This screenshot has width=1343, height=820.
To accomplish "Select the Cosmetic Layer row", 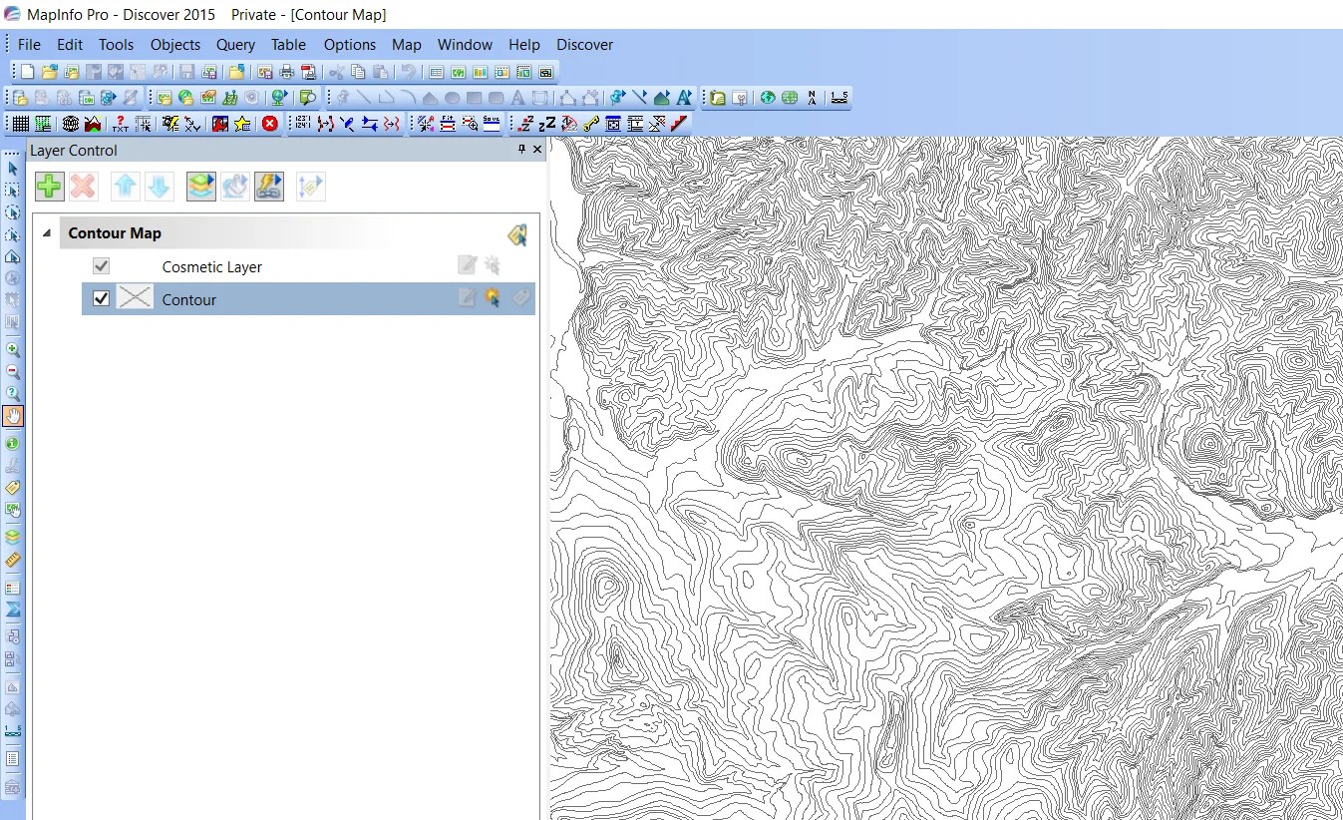I will (x=211, y=265).
